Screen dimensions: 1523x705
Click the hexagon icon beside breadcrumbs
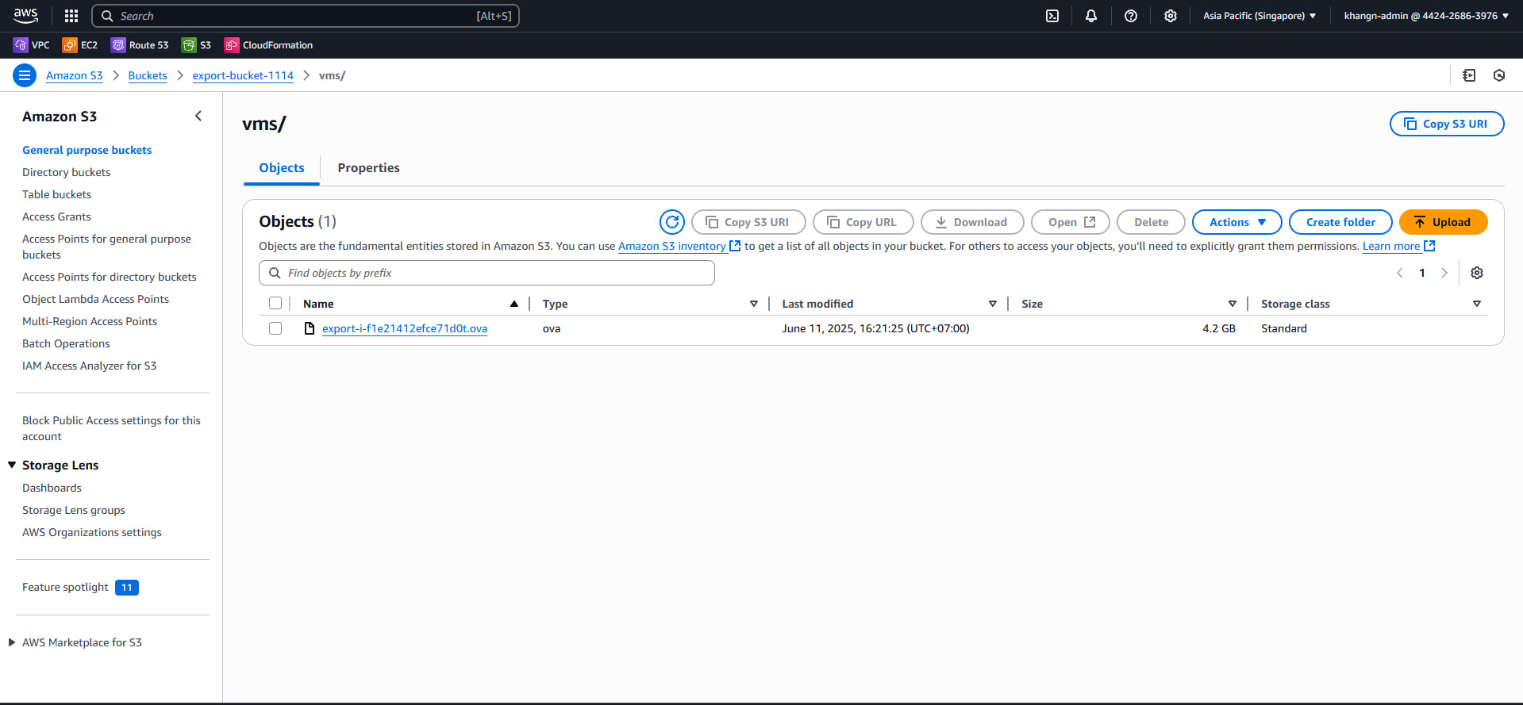1499,75
